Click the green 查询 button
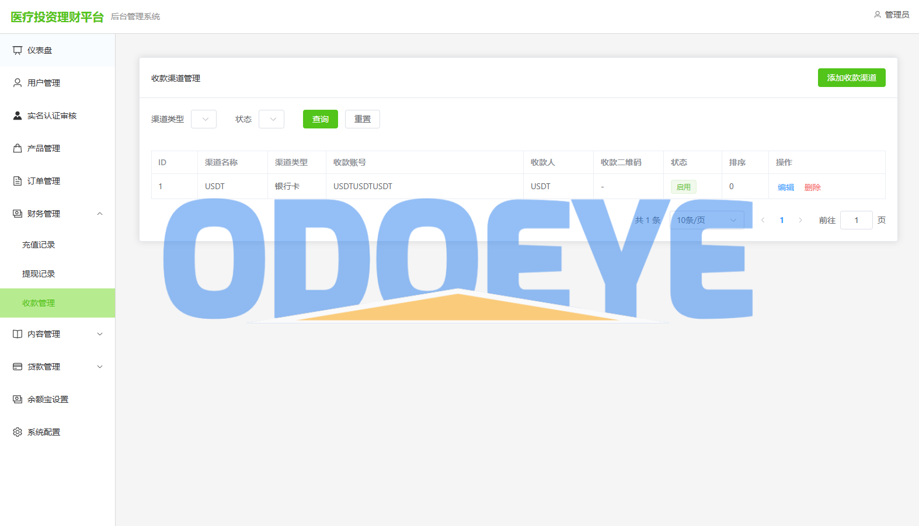The width and height of the screenshot is (919, 526). pyautogui.click(x=321, y=119)
